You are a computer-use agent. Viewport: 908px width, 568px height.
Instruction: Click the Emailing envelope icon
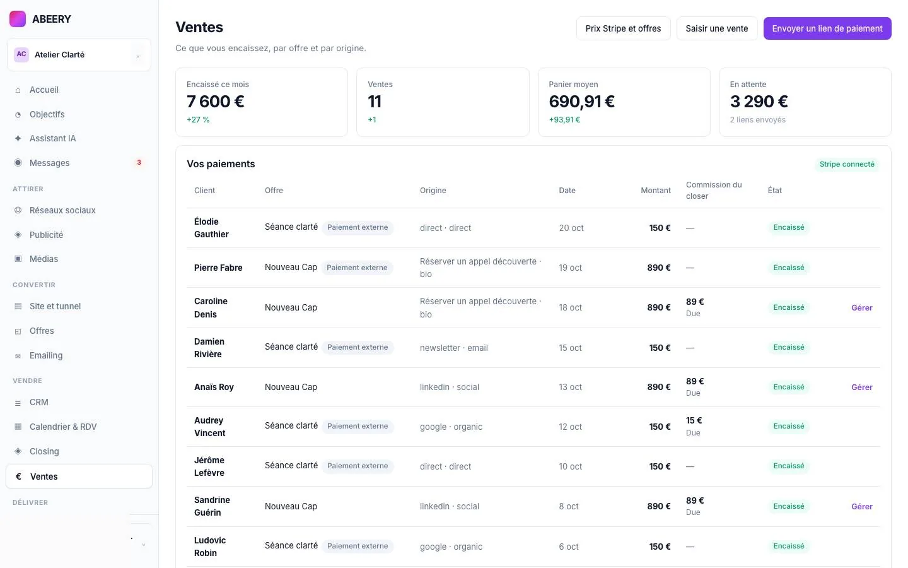(x=18, y=356)
